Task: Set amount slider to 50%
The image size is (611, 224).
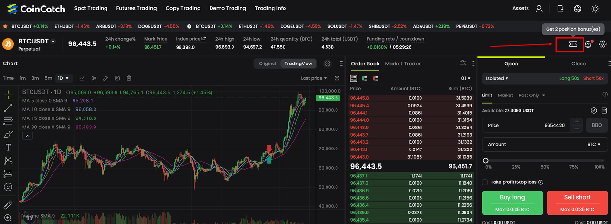Action: coord(545,161)
